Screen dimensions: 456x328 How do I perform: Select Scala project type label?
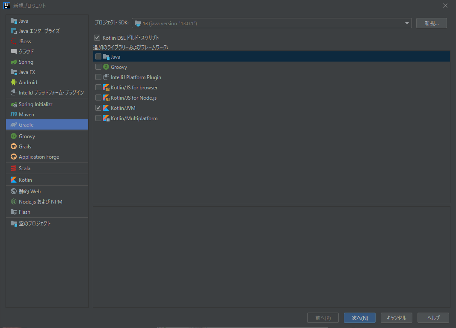click(x=24, y=168)
